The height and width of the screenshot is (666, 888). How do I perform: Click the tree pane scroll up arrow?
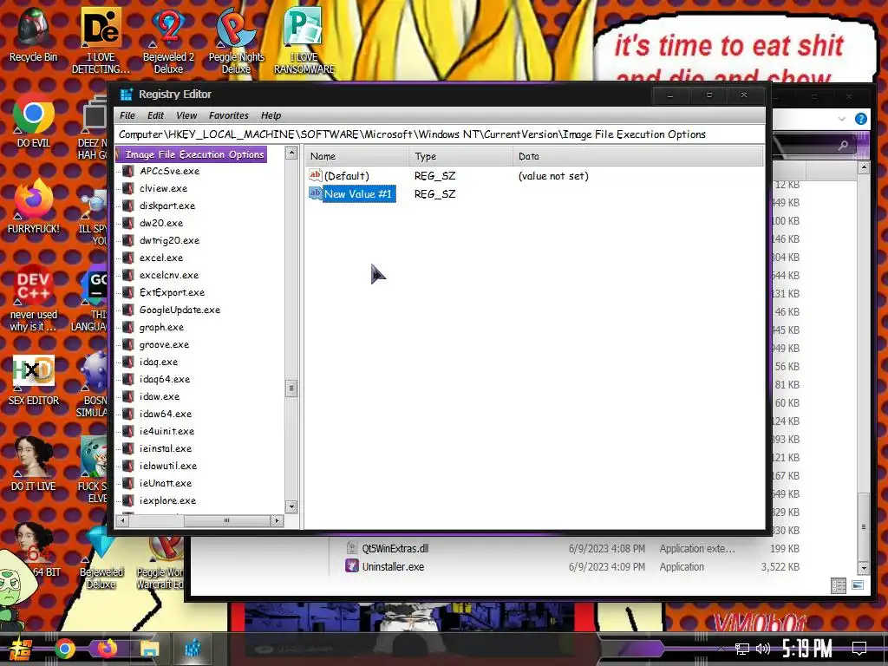[x=291, y=153]
